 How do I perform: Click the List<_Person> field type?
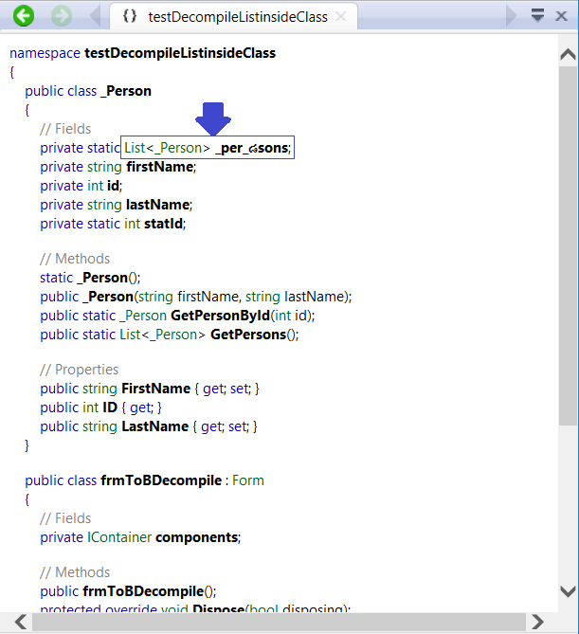(168, 148)
